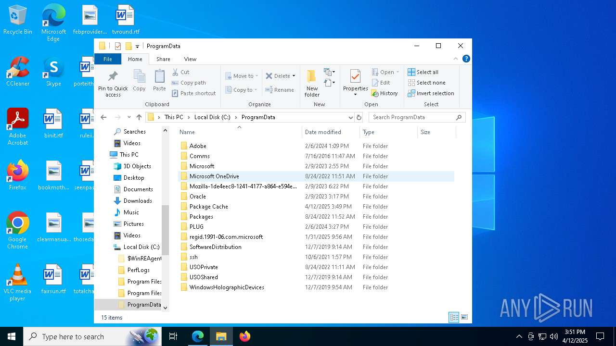Click the Rename ribbon button
Screen dimensions: 616x346
280,90
